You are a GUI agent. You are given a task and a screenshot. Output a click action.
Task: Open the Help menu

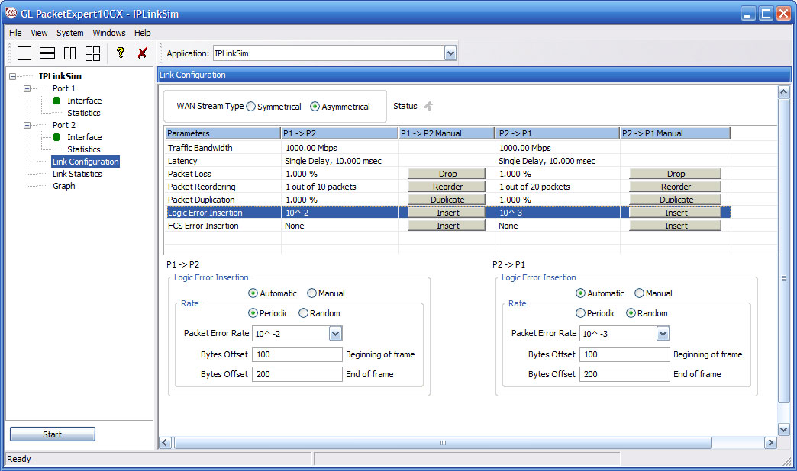[x=142, y=33]
